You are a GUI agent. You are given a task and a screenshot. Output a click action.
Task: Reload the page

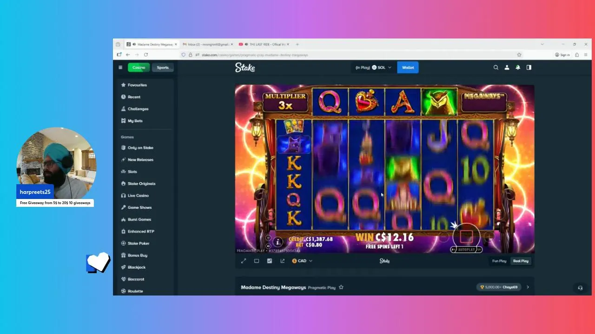pos(146,55)
